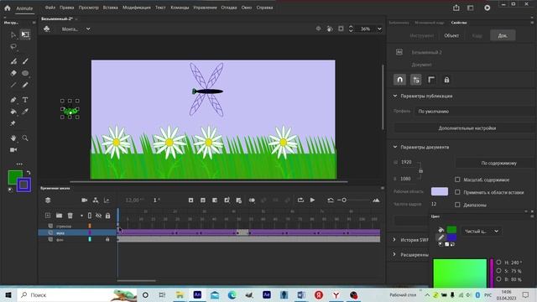Select the Zoom magnifier tool

(25, 138)
